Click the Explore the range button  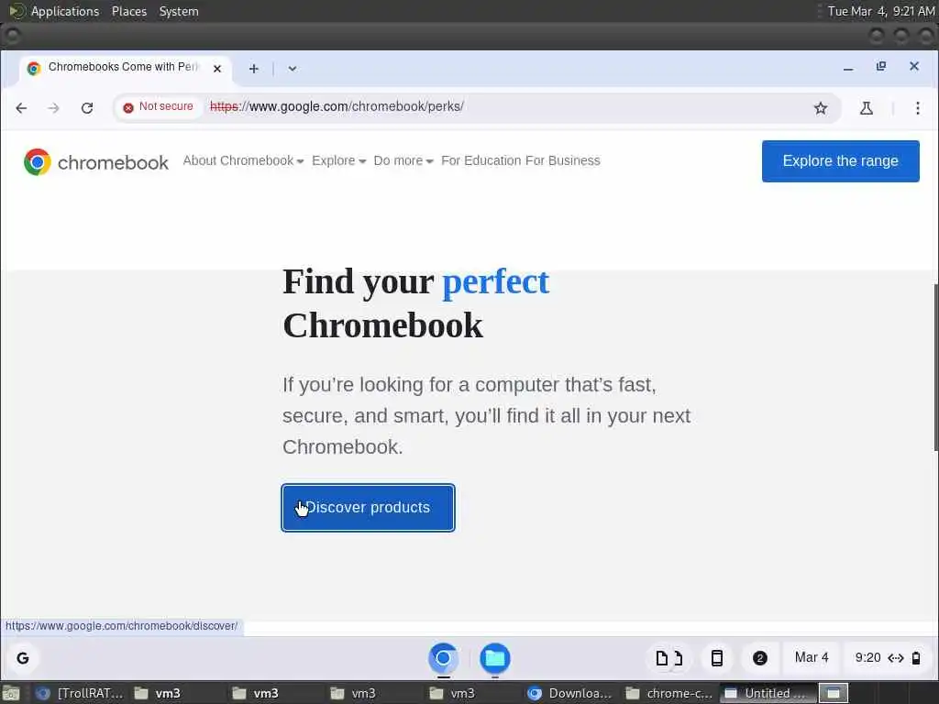[x=840, y=161]
